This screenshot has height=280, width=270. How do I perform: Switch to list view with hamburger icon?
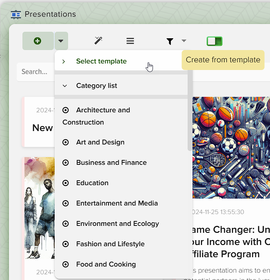click(x=130, y=41)
